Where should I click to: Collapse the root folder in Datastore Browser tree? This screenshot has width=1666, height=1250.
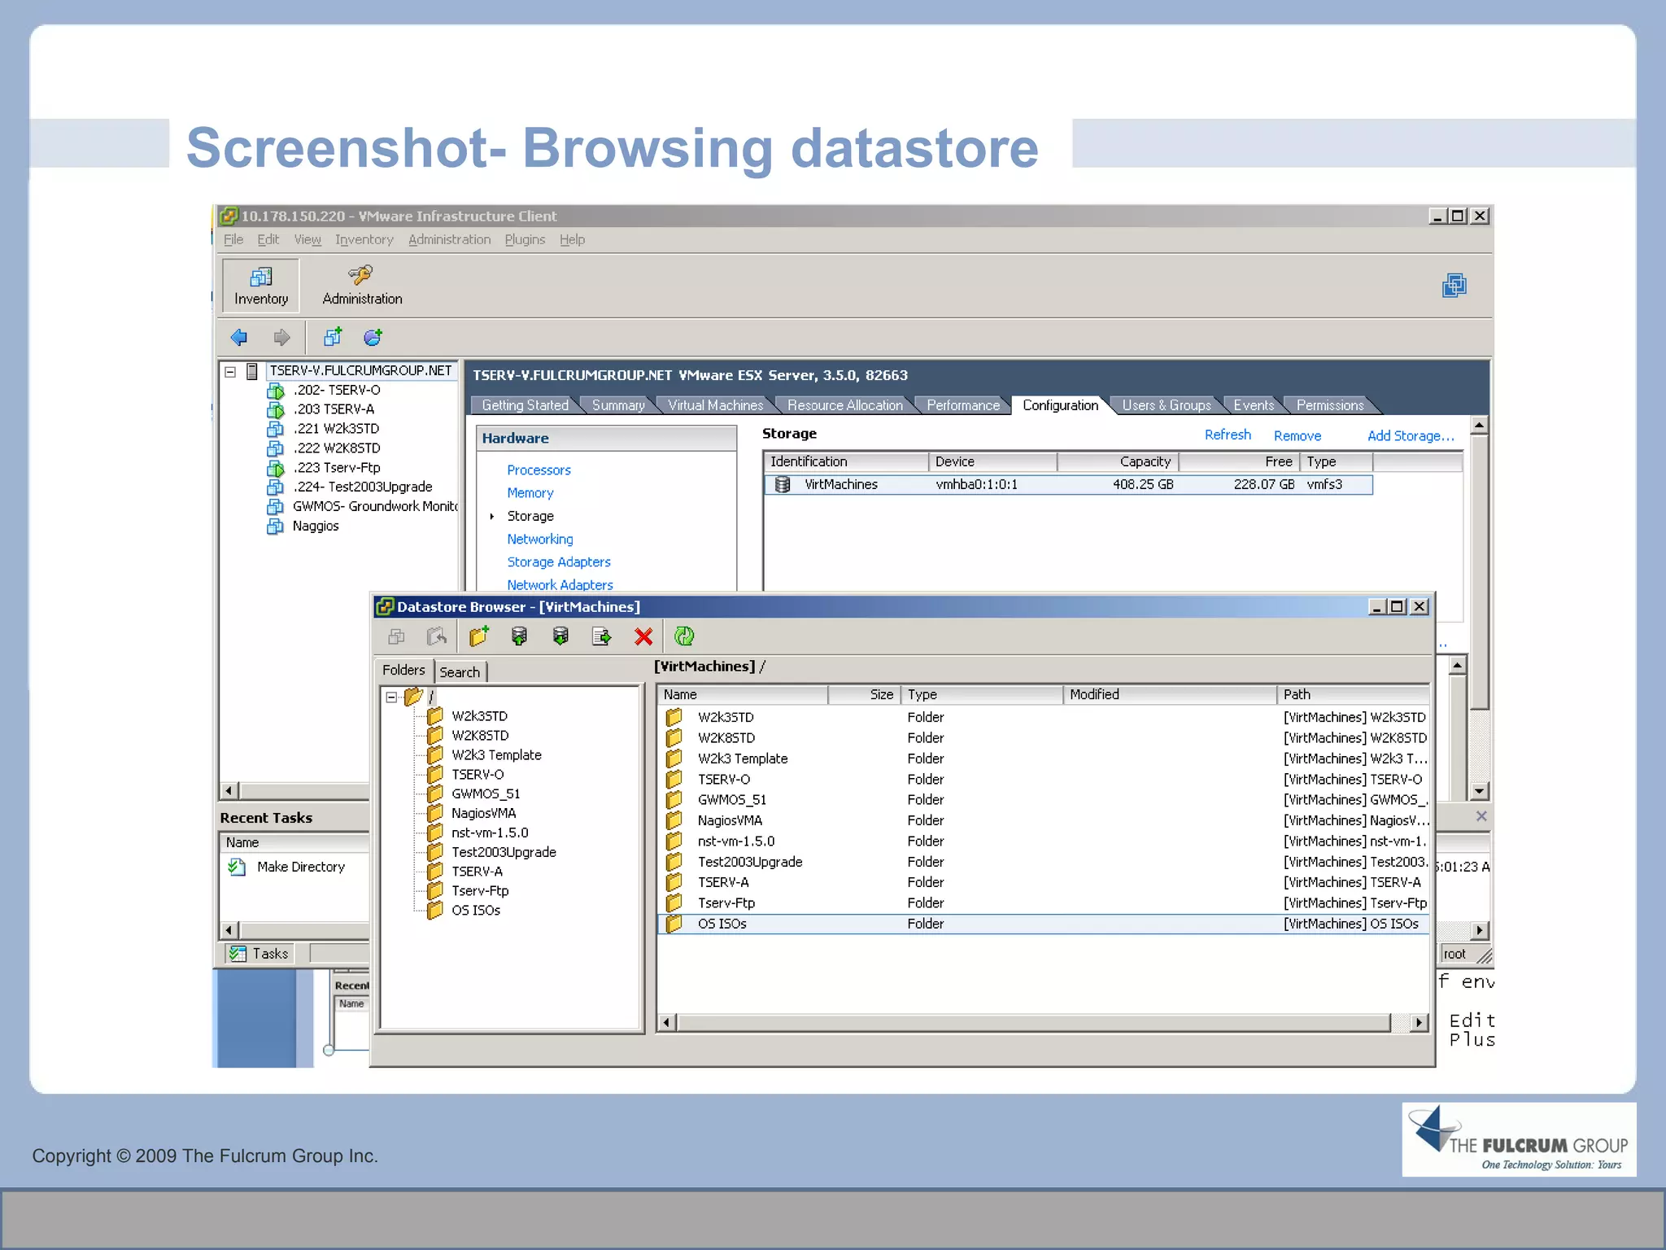click(x=391, y=697)
